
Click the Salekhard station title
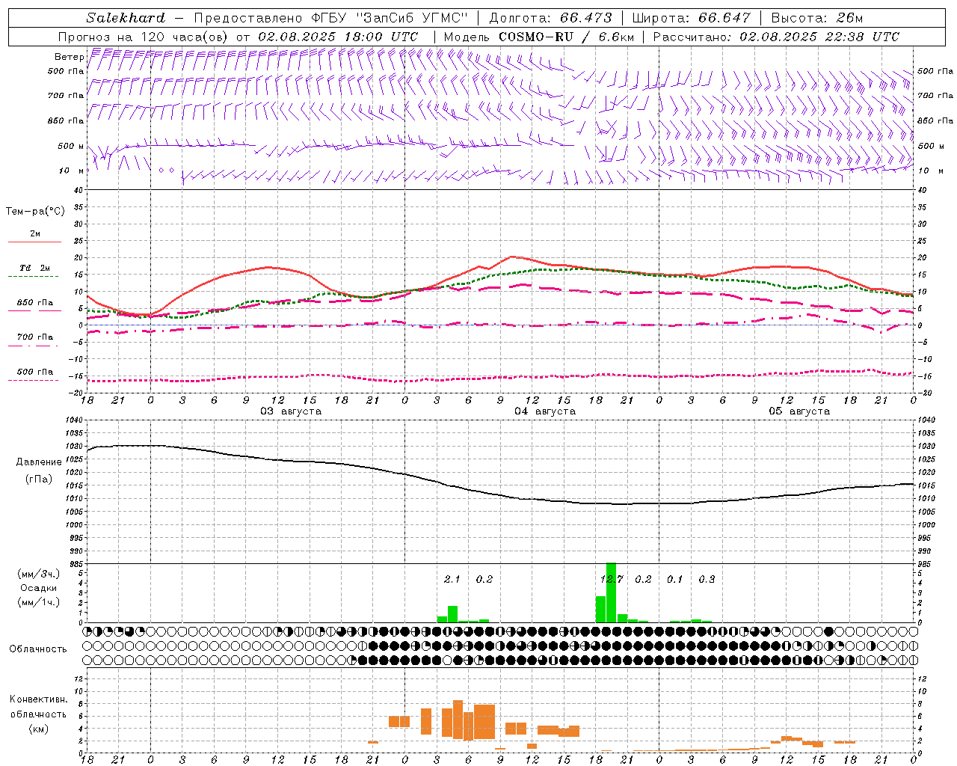(x=126, y=18)
